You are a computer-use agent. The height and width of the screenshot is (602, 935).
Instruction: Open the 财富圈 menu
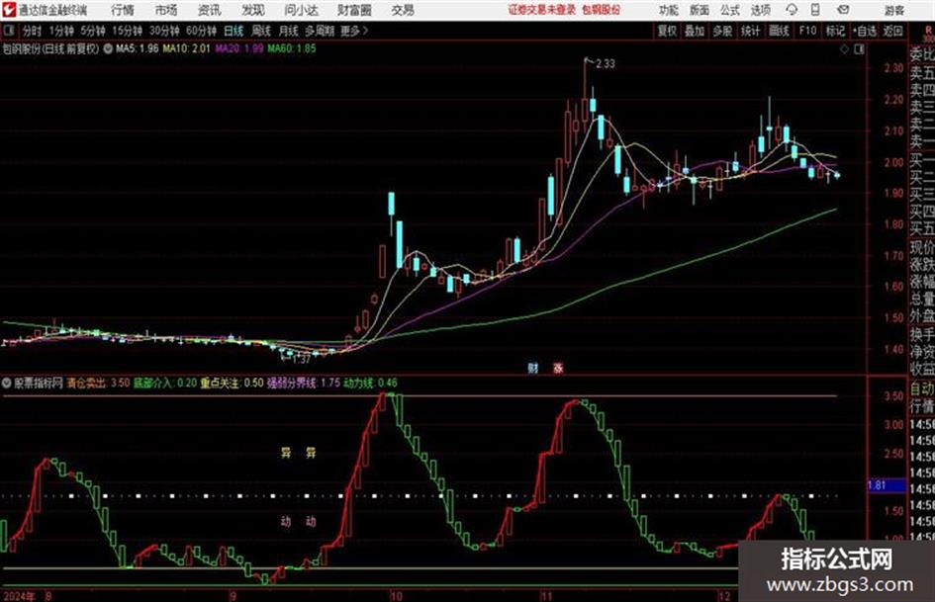(x=354, y=10)
